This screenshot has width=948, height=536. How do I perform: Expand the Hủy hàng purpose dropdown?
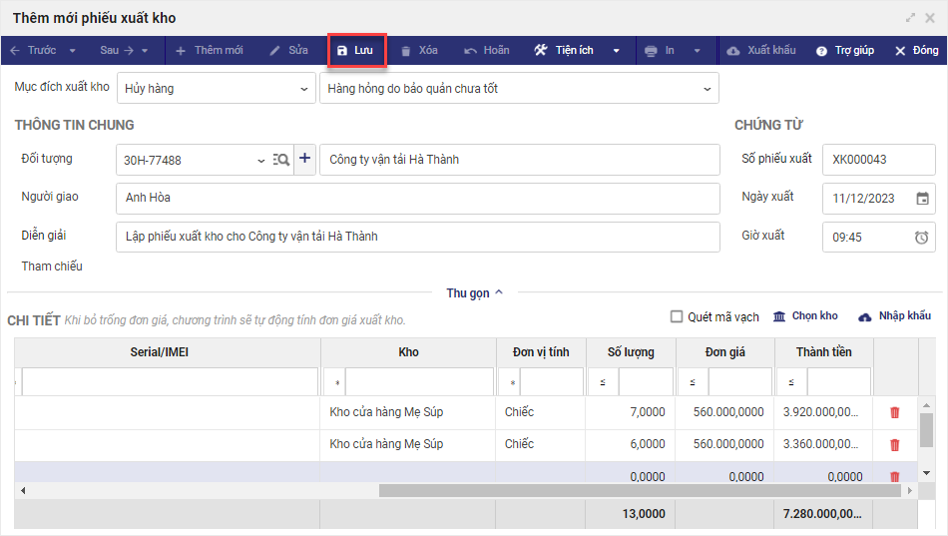(x=304, y=89)
